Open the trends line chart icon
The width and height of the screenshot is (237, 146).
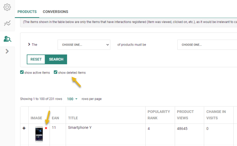(x=7, y=23)
